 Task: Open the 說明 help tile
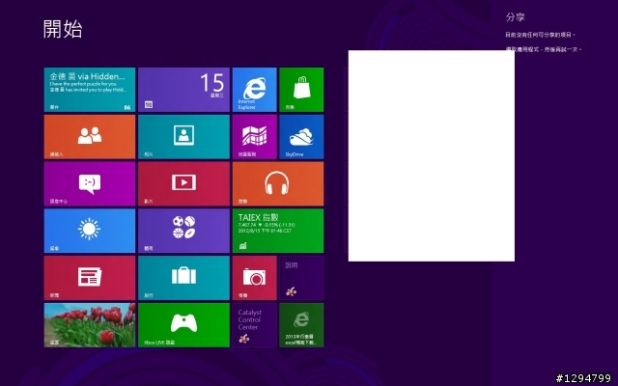pos(301,278)
